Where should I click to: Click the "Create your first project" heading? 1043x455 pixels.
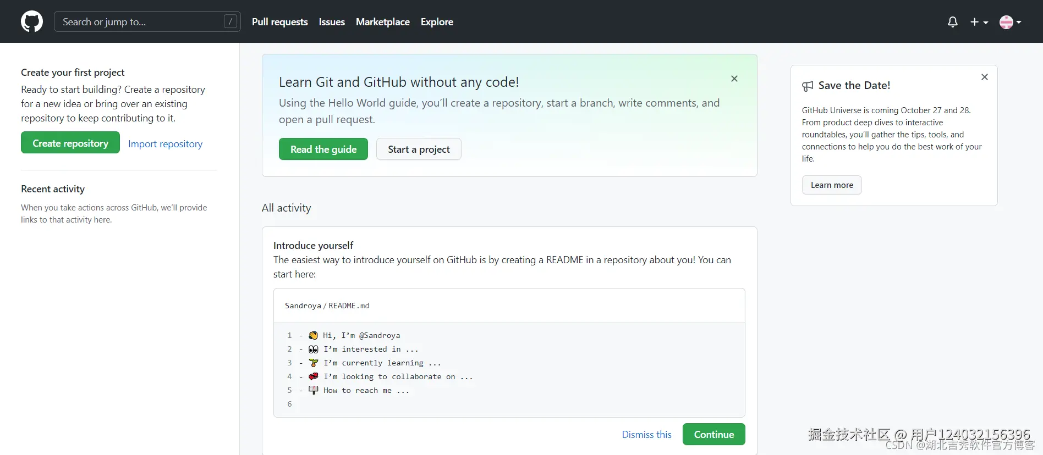point(73,72)
